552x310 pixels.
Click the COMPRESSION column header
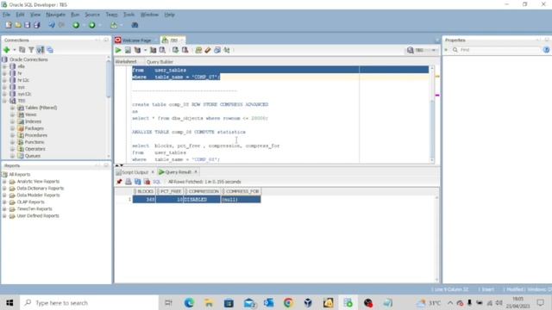(x=202, y=191)
